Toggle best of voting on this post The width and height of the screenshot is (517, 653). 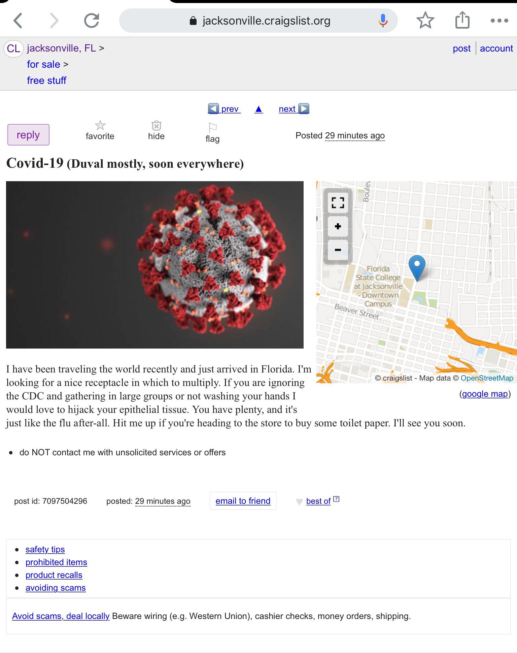318,501
